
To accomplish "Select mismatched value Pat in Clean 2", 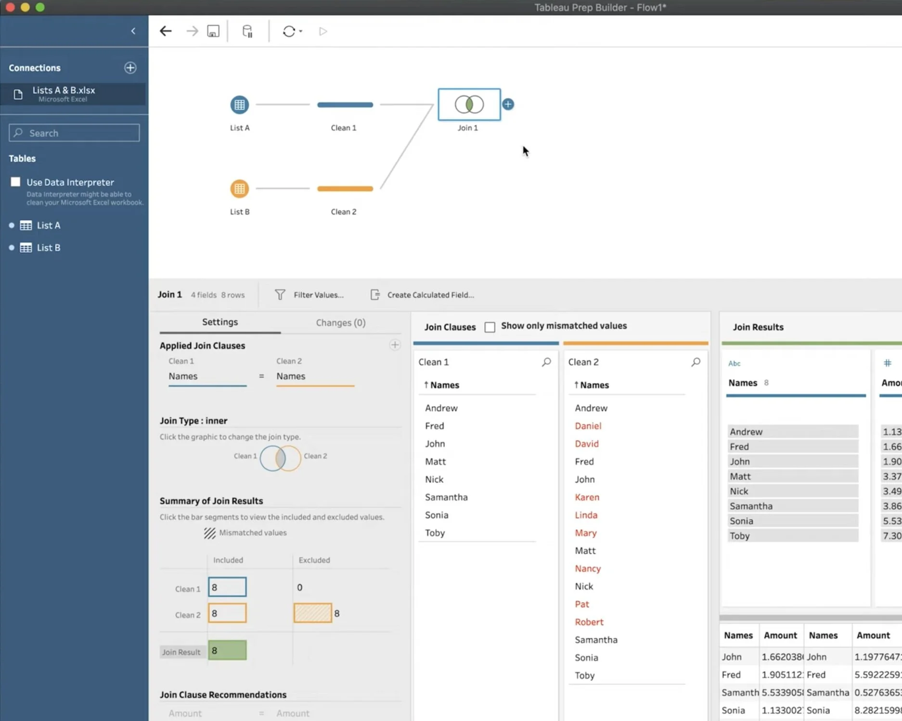I will [581, 604].
